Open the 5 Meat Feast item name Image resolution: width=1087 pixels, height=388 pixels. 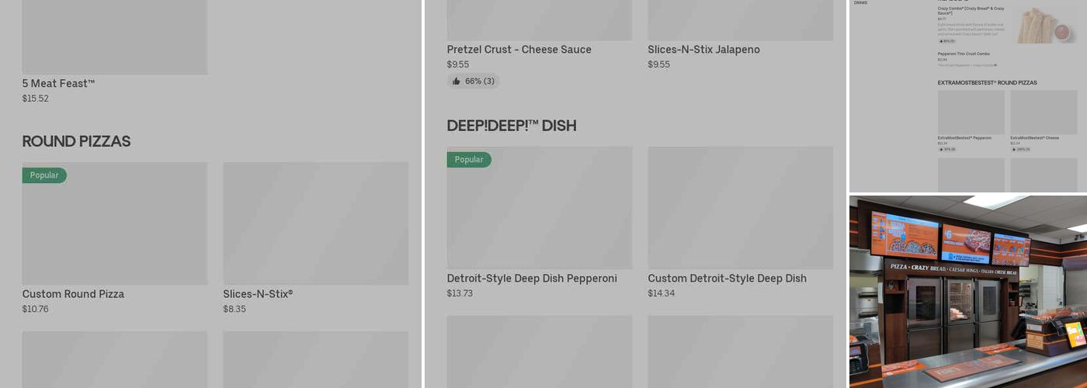(x=58, y=84)
